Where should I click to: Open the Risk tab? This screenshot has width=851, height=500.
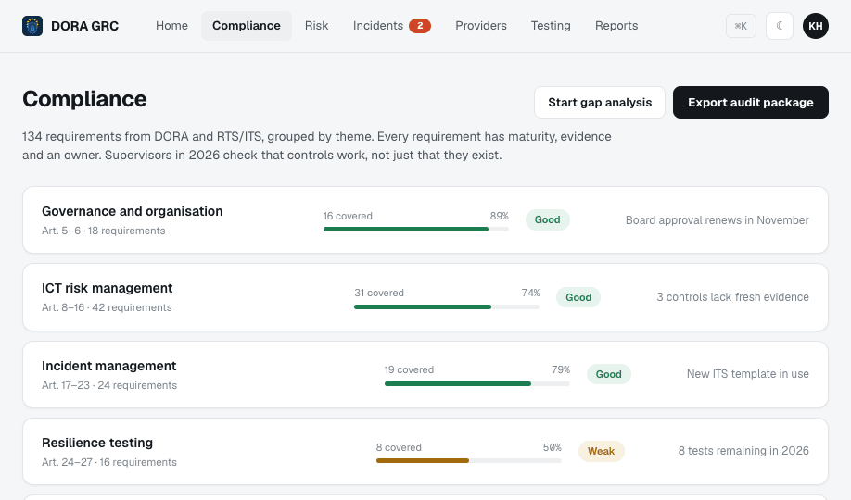[x=316, y=26]
